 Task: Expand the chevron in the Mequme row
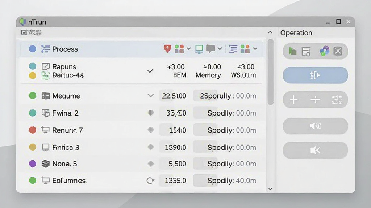151,96
